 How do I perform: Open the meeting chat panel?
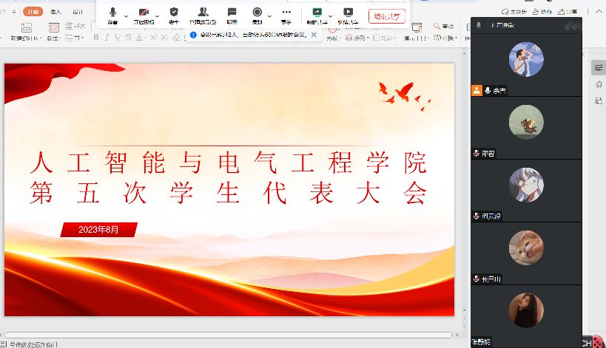coord(232,13)
